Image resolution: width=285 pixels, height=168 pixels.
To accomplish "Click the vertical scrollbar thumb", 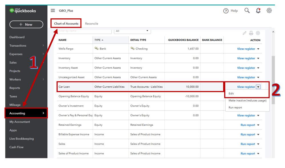I will click(273, 80).
